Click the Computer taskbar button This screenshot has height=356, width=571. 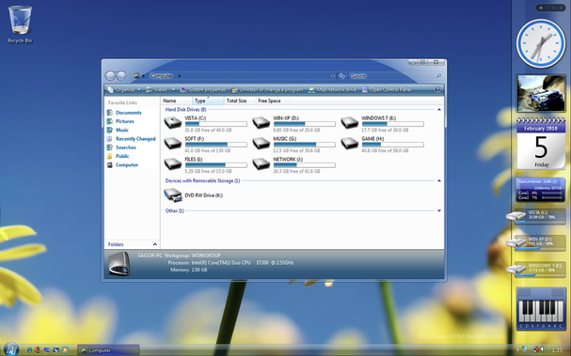(x=108, y=349)
